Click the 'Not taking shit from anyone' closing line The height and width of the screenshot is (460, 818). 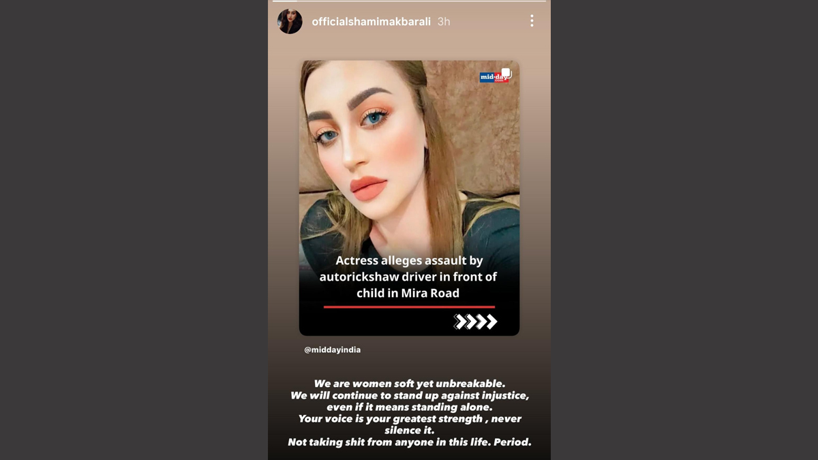click(x=410, y=442)
